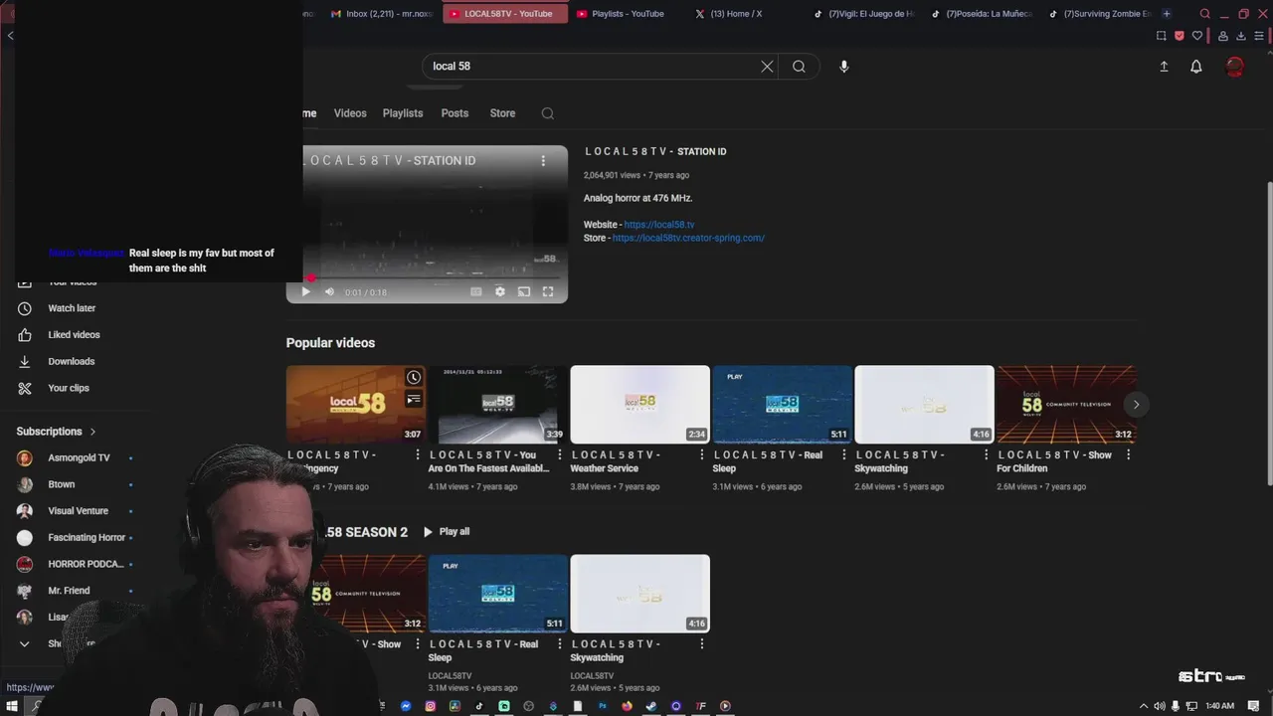Open local58tv creator-spring store link
The height and width of the screenshot is (716, 1273).
688,238
